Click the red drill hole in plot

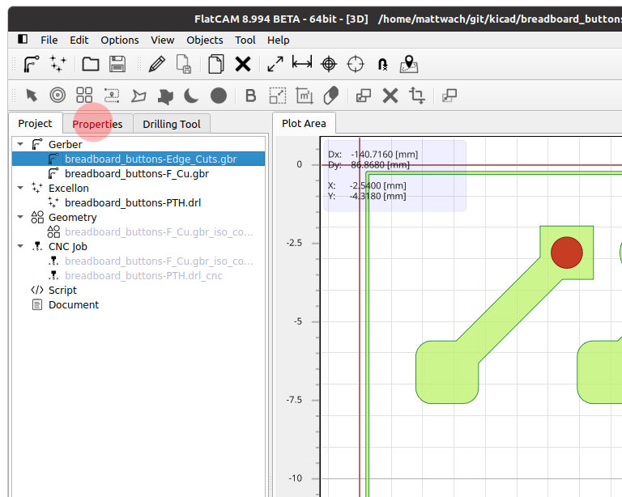point(566,253)
